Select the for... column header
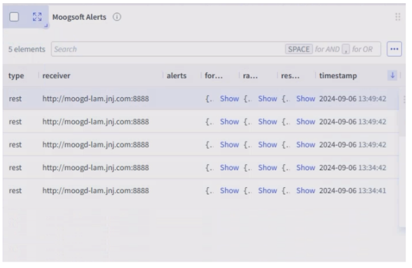 tap(214, 76)
